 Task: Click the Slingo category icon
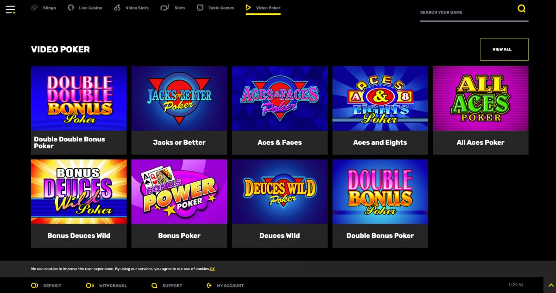tap(34, 8)
